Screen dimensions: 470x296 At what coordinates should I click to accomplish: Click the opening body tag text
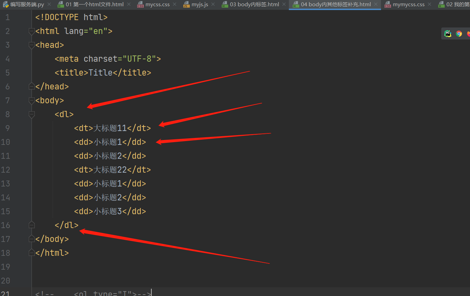[x=50, y=101]
